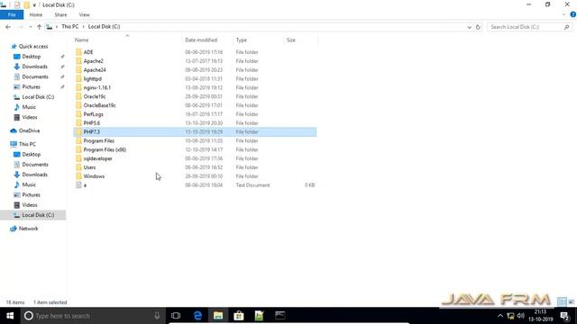Open Pictures under Quick access
Viewport: 577px width, 324px height.
point(31,86)
